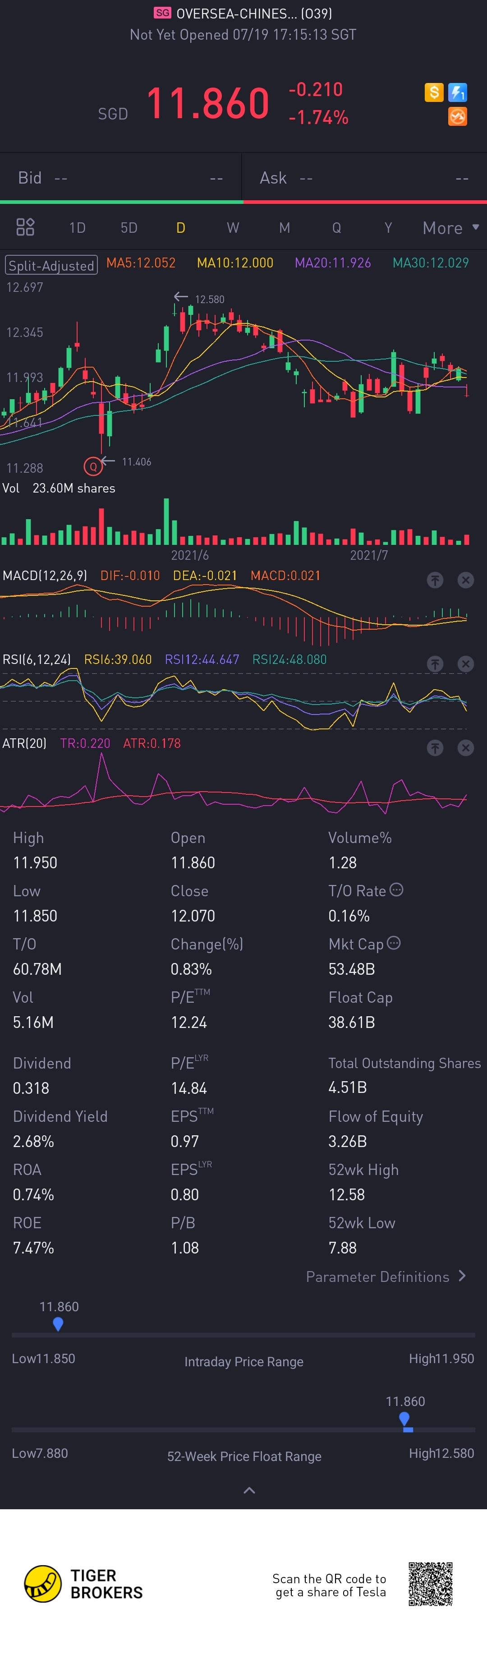Pin the MACD indicator panel to top
This screenshot has width=487, height=1659.
tap(435, 580)
